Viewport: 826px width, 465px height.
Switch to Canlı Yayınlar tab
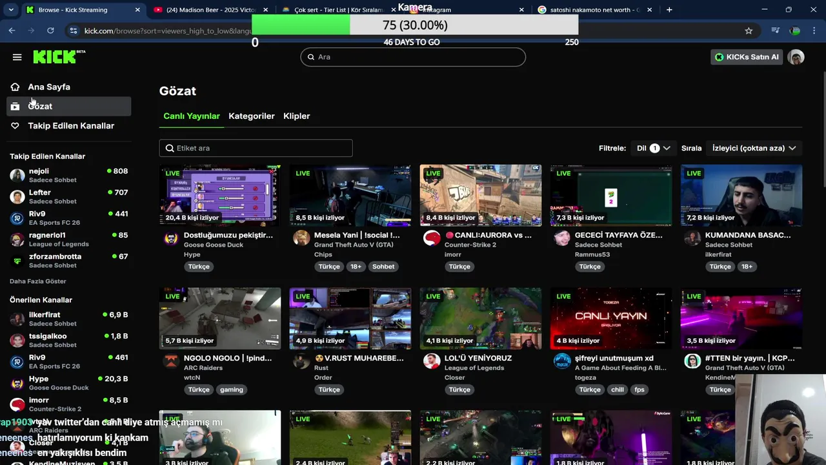click(x=192, y=116)
